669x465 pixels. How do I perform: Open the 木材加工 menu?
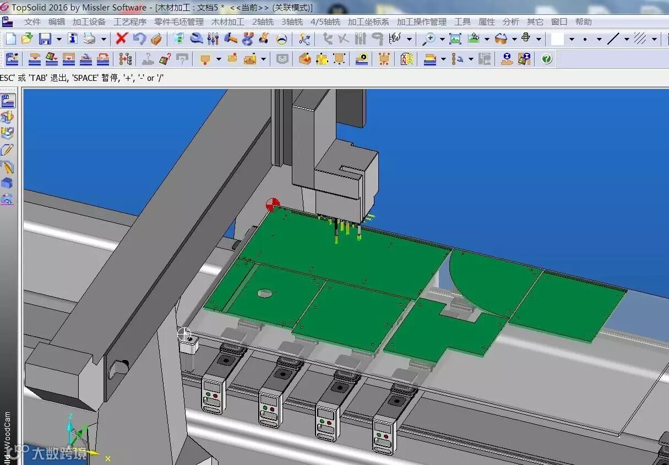point(228,22)
